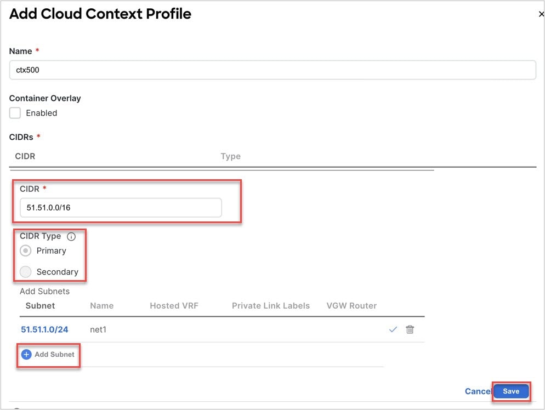This screenshot has height=410, width=545.
Task: Click the Hosted VRF column header
Action: click(x=174, y=306)
